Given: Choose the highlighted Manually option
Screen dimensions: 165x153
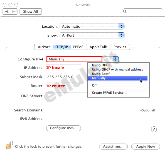Looking at the screenshot, I should [x=118, y=78].
